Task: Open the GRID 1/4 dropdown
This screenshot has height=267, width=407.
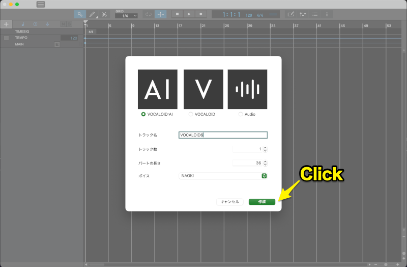Action: pos(126,16)
